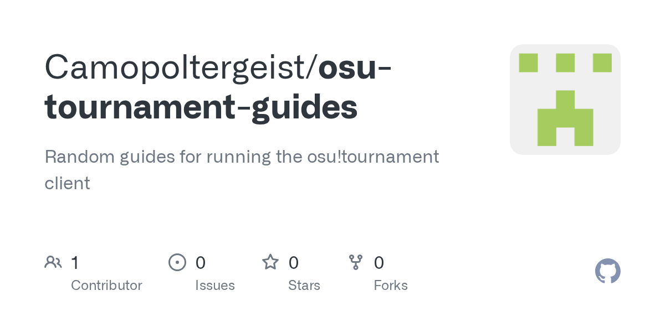665x332 pixels.
Task: Click the green pixel avatar image
Action: [x=565, y=100]
